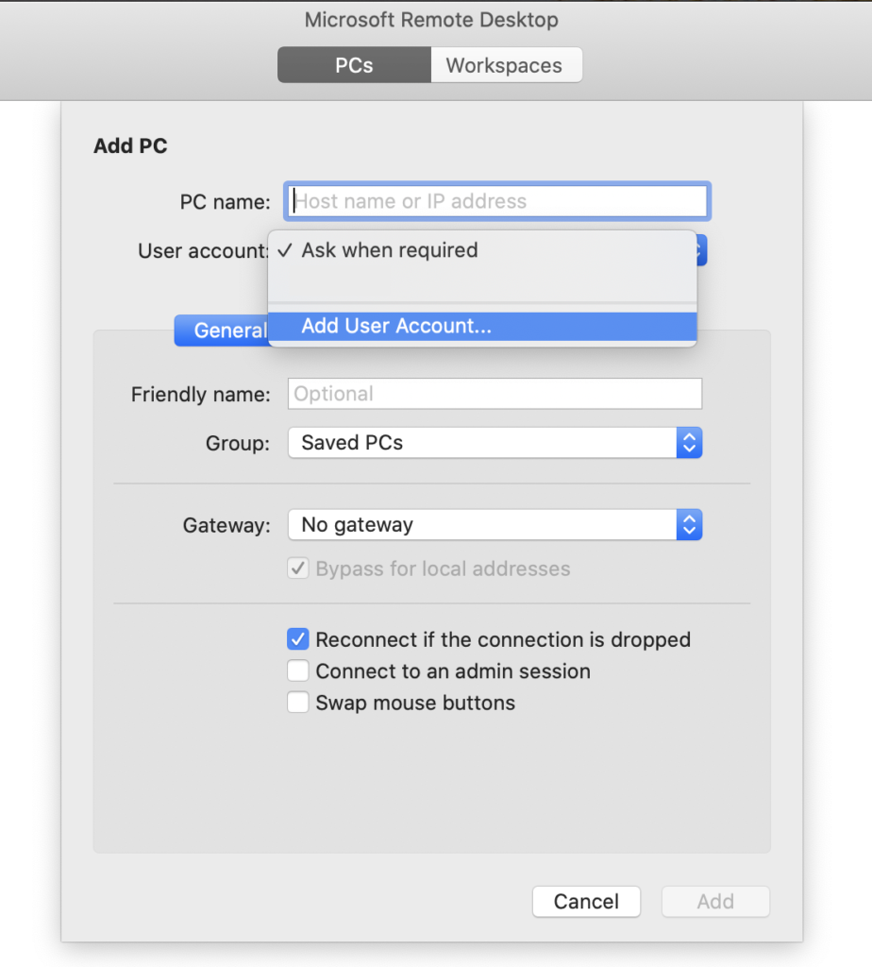Open the Workspaces tab
Image resolution: width=872 pixels, height=967 pixels.
(505, 65)
